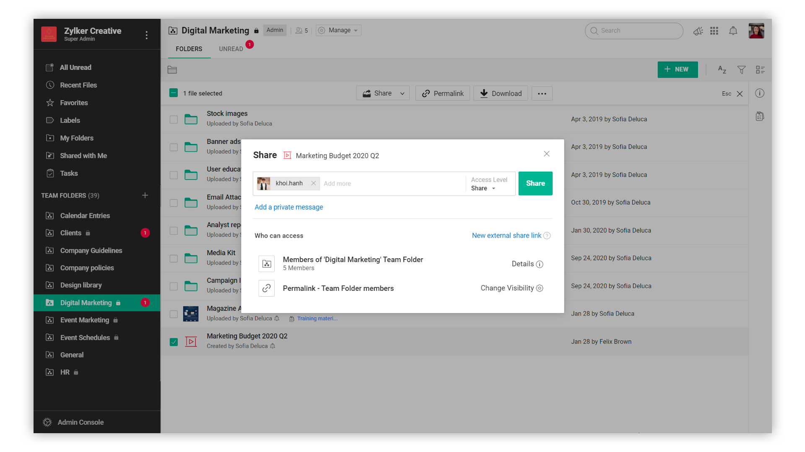Click the filter funnel icon
805x452 pixels.
[x=741, y=70]
